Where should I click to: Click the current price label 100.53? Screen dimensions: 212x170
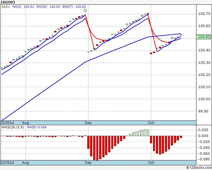click(x=204, y=37)
